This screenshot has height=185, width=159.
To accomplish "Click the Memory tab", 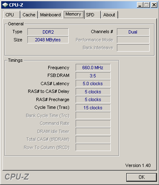I will click(73, 14).
